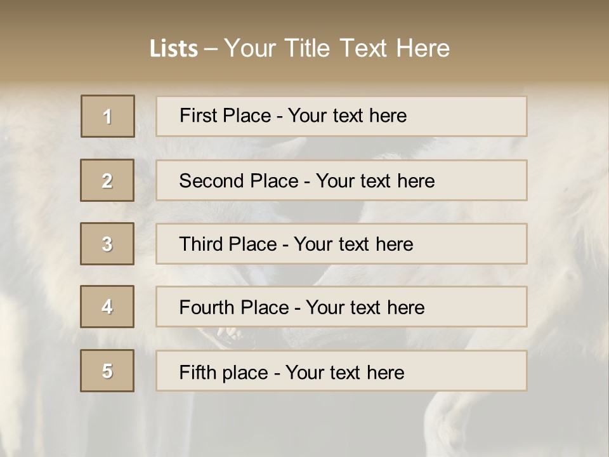Screen dimensions: 609x457
Task: Select the words "Second Place"
Action: click(239, 181)
